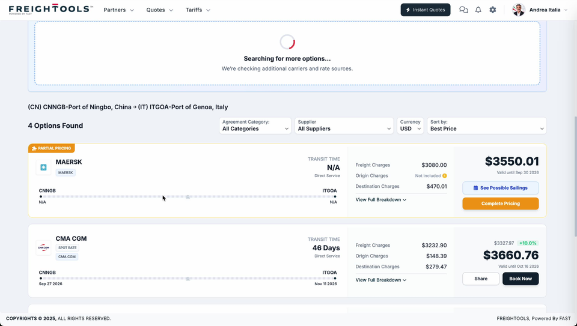Click the Partial Pricing badge
This screenshot has height=326, width=577.
click(x=52, y=148)
